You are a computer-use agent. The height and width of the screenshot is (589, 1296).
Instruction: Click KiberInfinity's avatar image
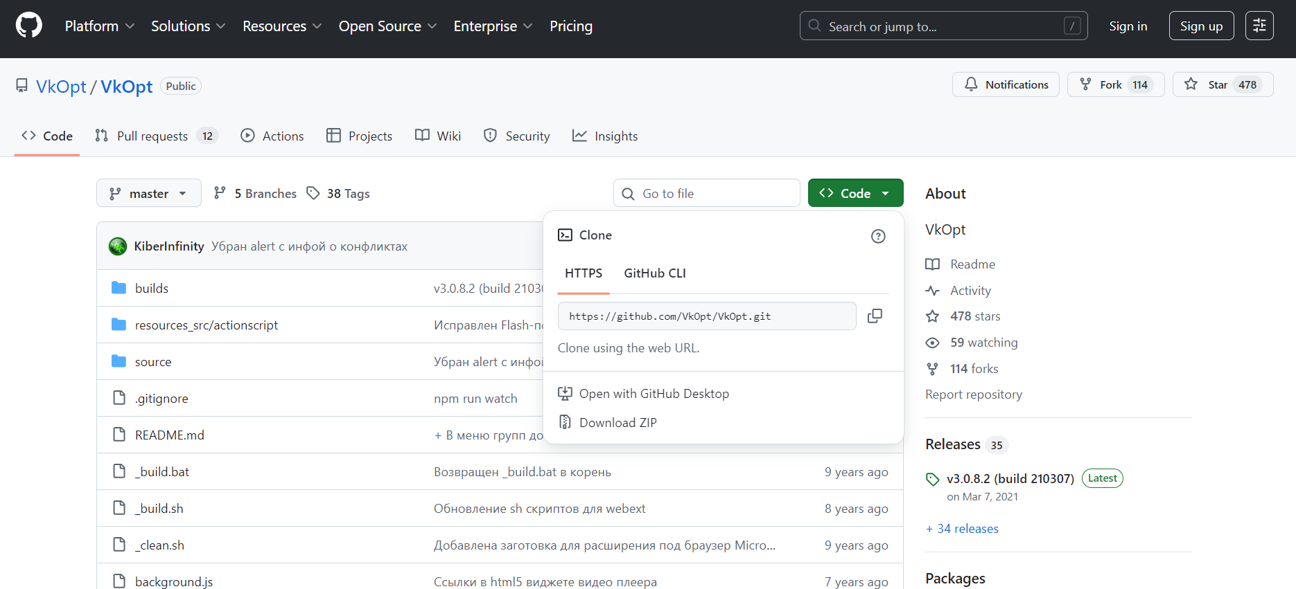118,246
